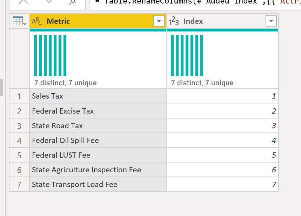
Task: Select the row number left of Sales Tax
Action: click(19, 96)
